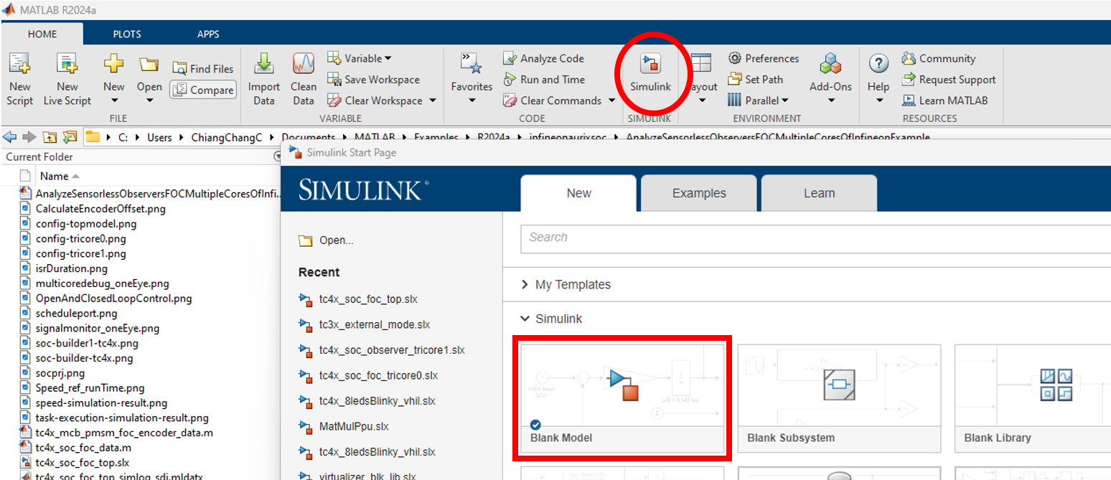Open recent tc4x_soc_foc_tricore0.slx model
The width and height of the screenshot is (1111, 480).
click(369, 375)
